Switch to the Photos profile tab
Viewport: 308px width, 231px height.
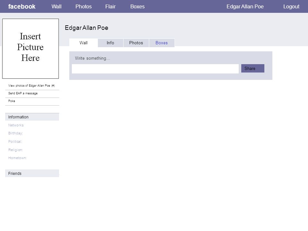[x=136, y=43]
